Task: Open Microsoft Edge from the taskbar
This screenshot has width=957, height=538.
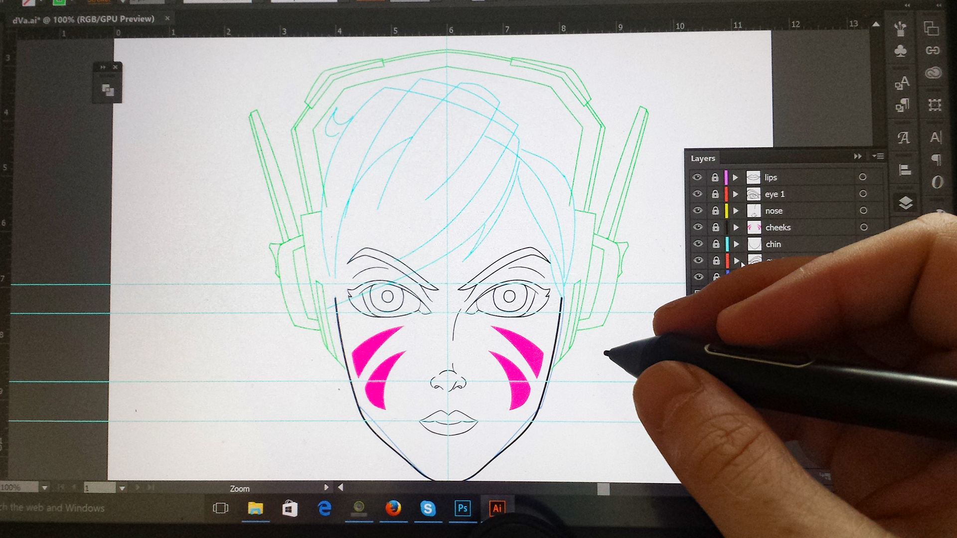Action: tap(324, 508)
